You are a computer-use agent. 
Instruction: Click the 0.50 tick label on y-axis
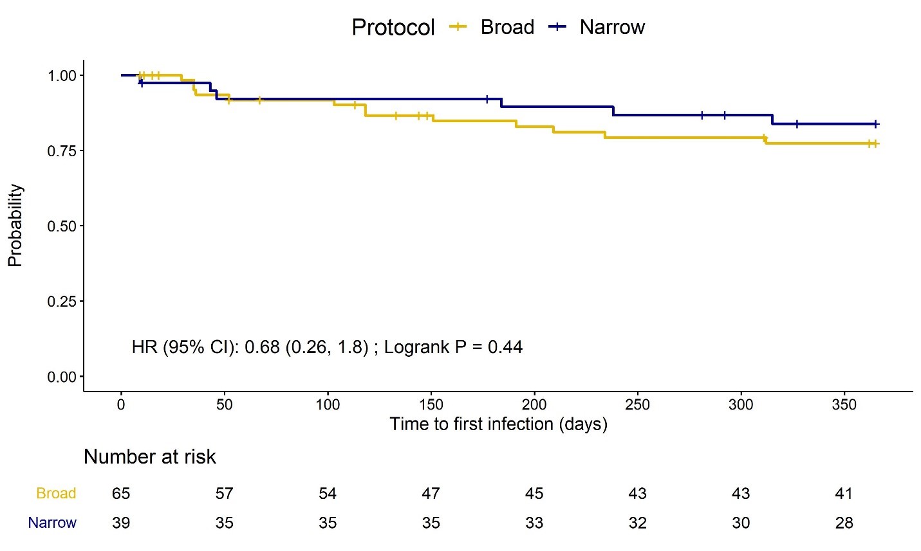pyautogui.click(x=61, y=226)
